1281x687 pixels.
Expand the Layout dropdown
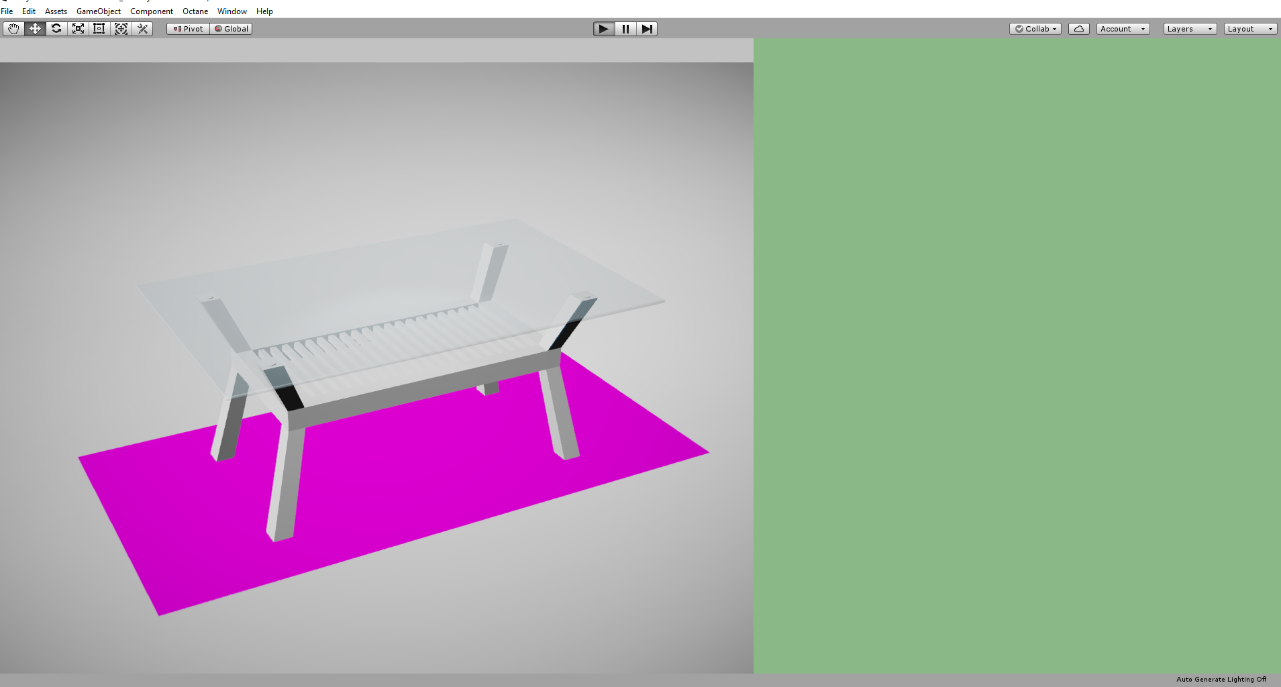pos(1251,29)
